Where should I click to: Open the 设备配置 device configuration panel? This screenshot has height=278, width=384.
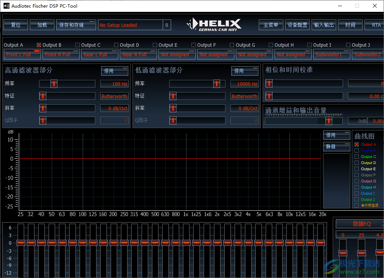(x=297, y=24)
